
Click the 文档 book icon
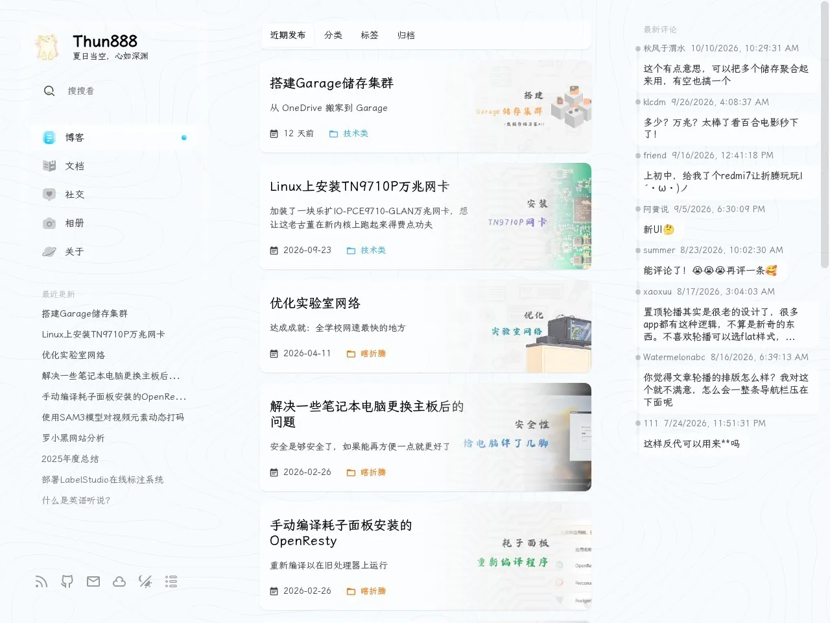point(49,166)
